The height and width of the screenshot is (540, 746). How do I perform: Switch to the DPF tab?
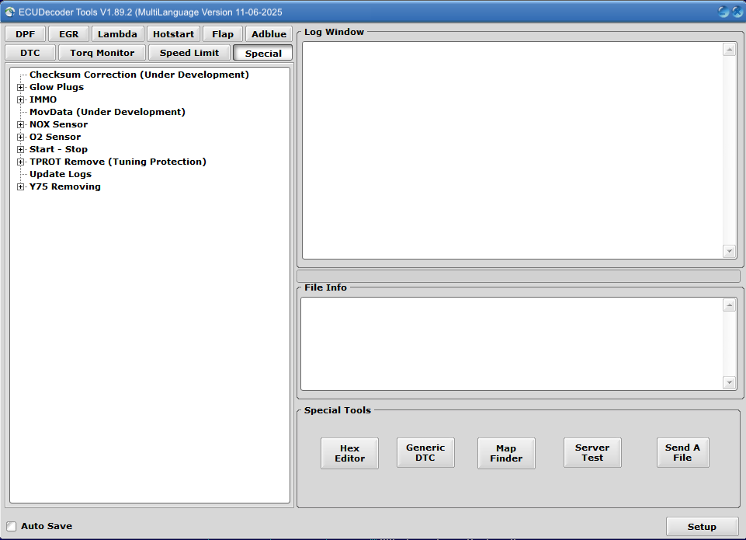[x=25, y=33]
